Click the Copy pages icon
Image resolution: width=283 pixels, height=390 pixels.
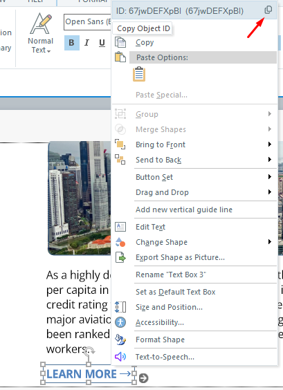120,42
